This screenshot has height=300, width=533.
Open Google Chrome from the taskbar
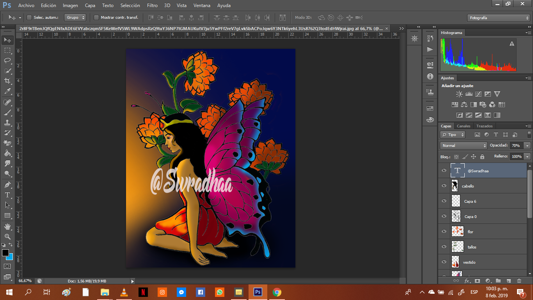coord(277,292)
